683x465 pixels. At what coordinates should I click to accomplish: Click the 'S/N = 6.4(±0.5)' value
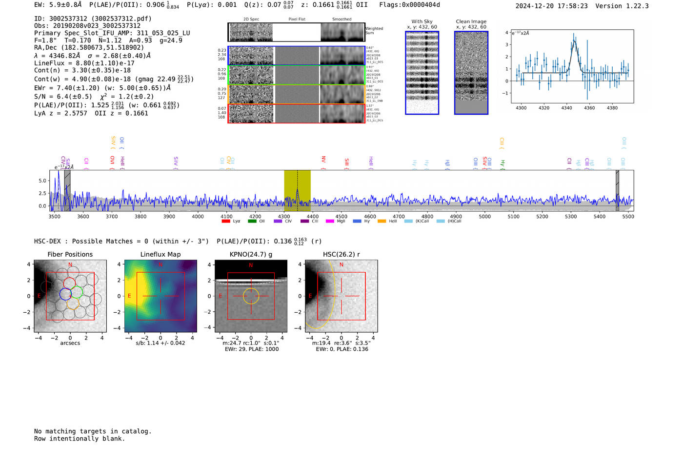[63, 97]
